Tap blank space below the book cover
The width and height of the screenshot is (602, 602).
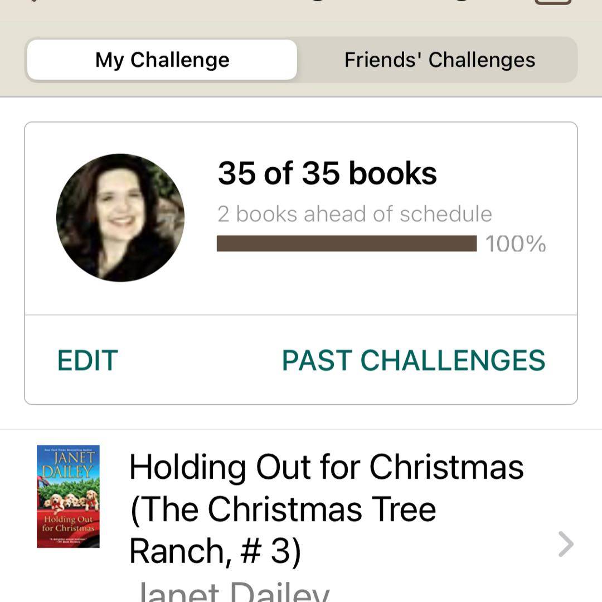pos(68,574)
